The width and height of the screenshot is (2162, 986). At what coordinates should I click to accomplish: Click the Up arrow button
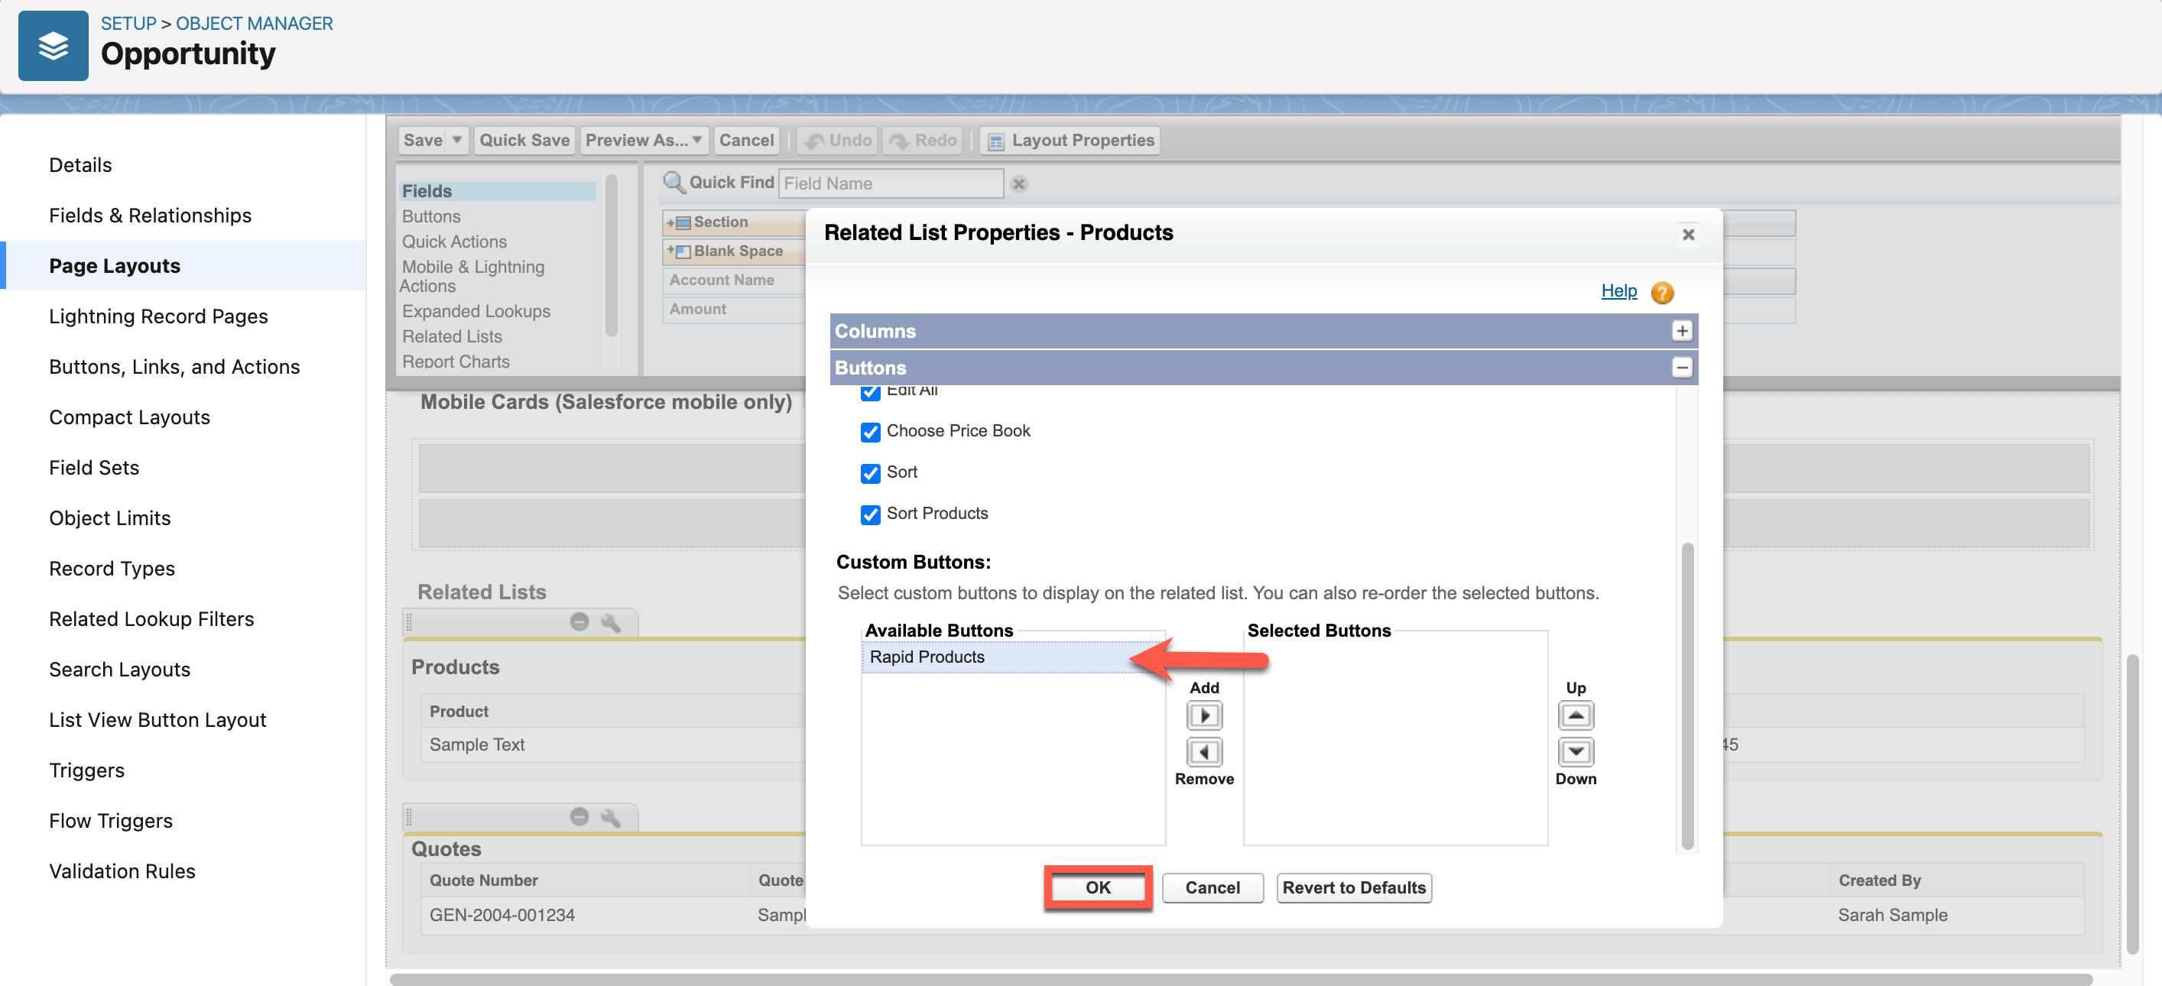point(1576,715)
